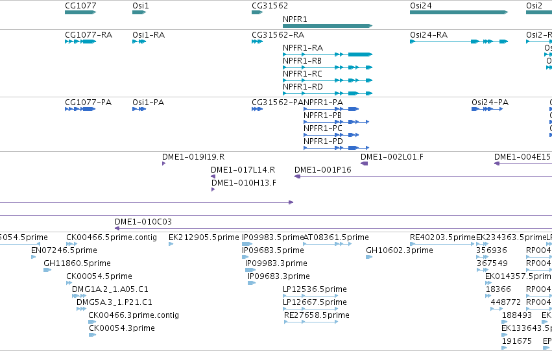This screenshot has width=552, height=351.
Task: Click the CG1077-PA protein label
Action: (88, 103)
